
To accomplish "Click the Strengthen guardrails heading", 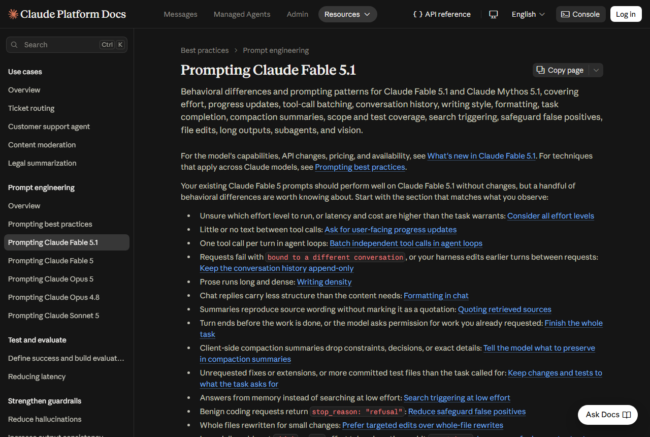I will (x=45, y=401).
